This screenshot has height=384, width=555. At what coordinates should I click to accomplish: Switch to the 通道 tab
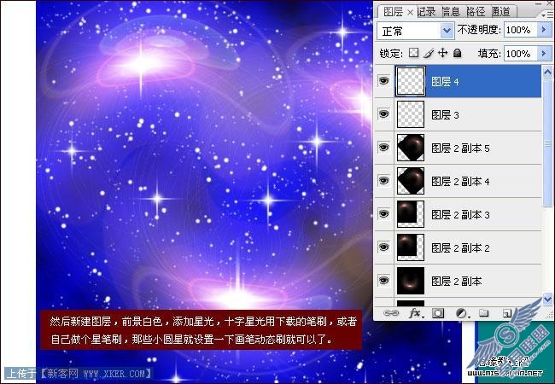coord(500,12)
